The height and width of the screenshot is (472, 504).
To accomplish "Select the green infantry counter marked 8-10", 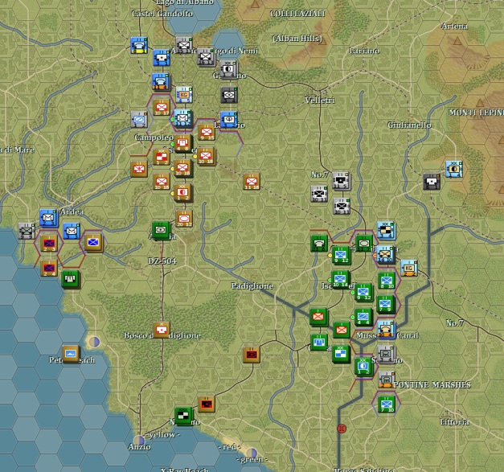I will coord(387,281).
